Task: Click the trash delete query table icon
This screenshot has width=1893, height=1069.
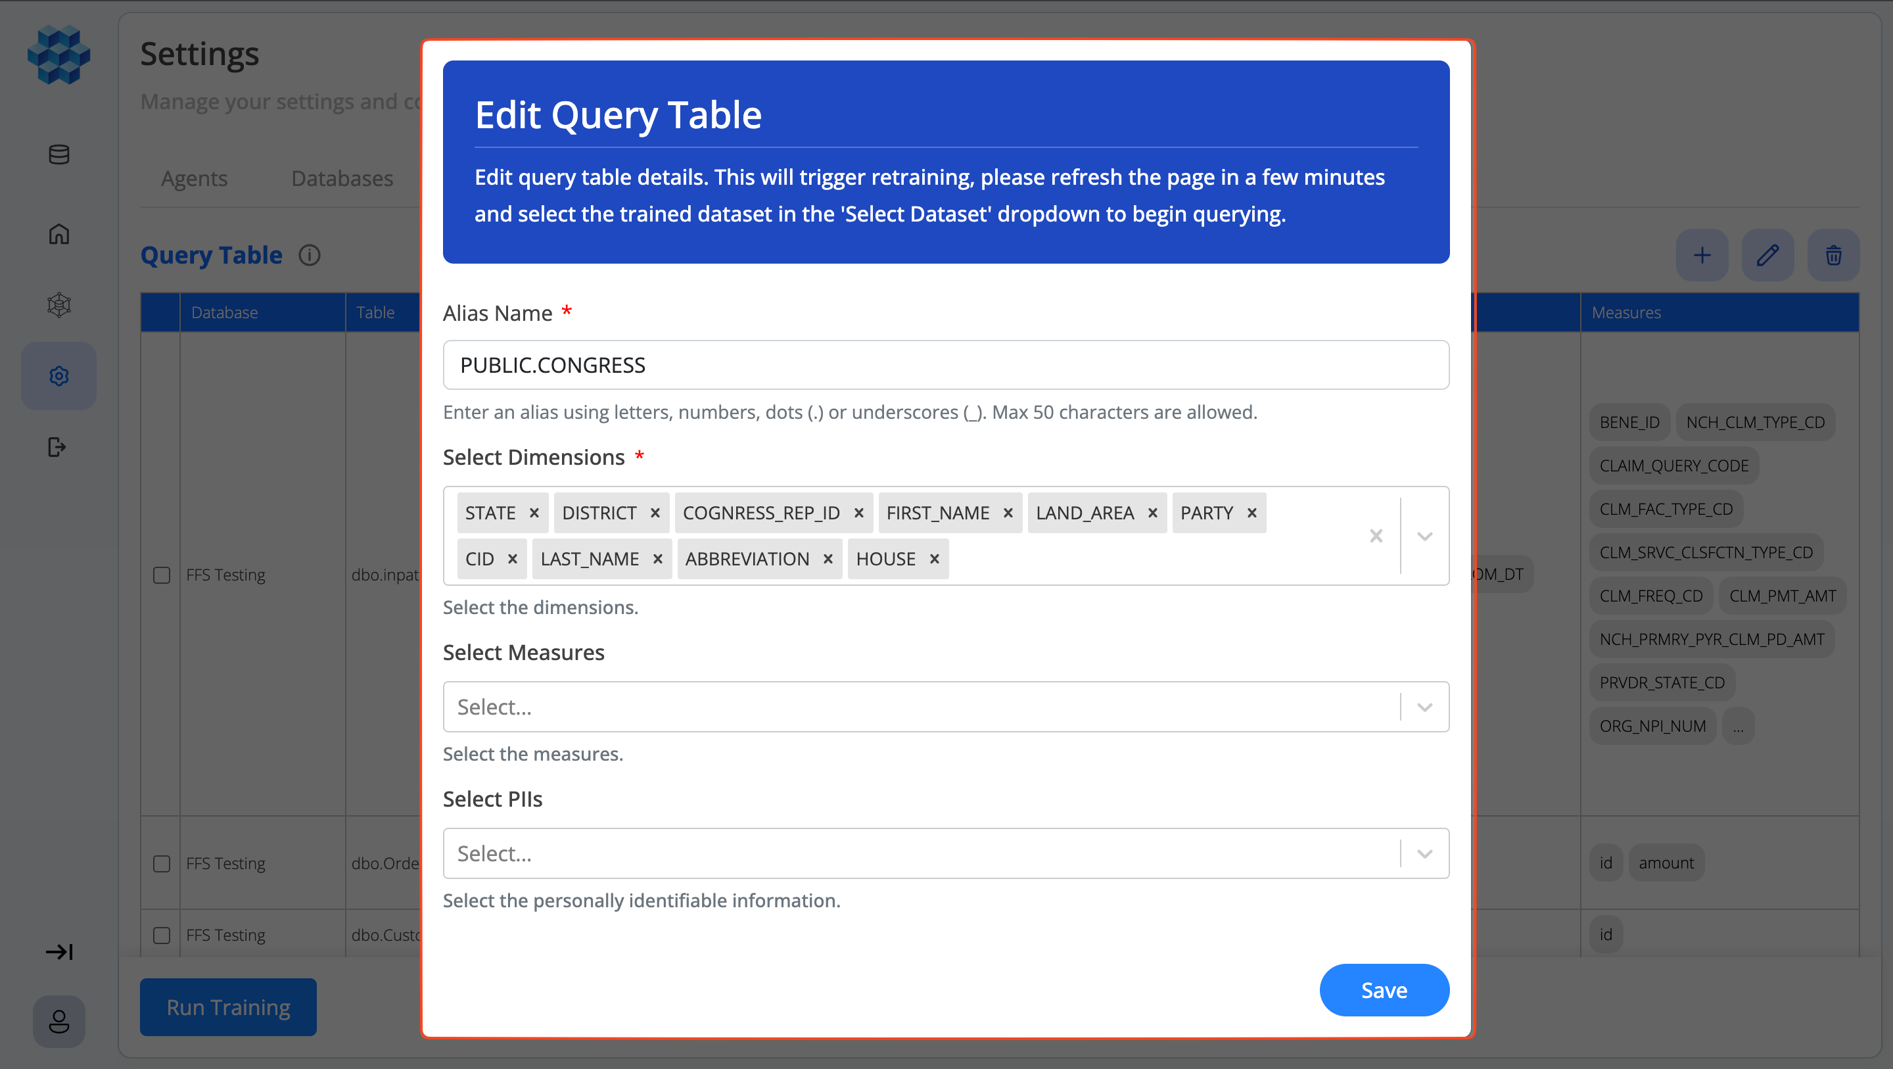Action: pos(1833,255)
